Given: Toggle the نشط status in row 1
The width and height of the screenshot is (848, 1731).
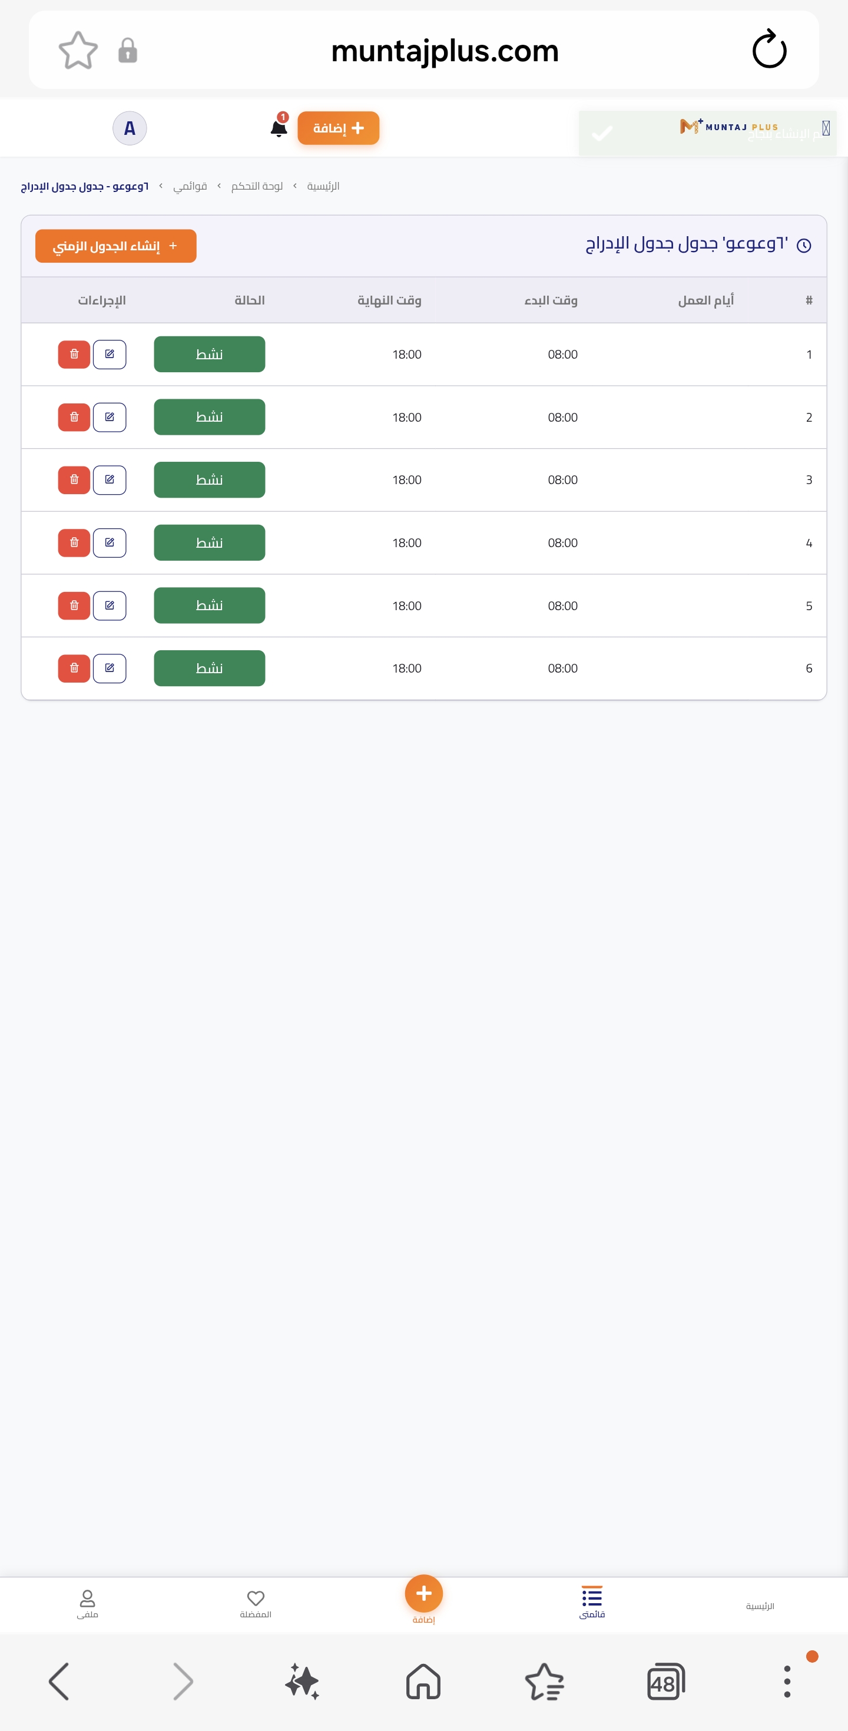Looking at the screenshot, I should (210, 354).
